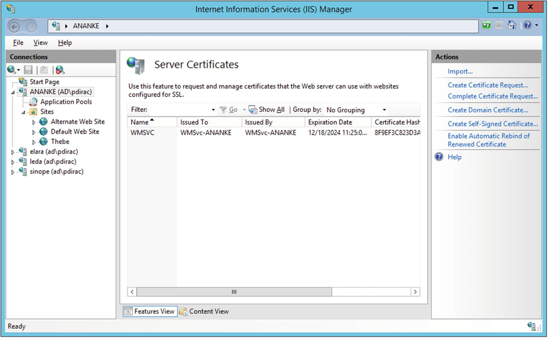Collapse the Sites tree node
Image resolution: width=548 pixels, height=338 pixels.
[23, 112]
